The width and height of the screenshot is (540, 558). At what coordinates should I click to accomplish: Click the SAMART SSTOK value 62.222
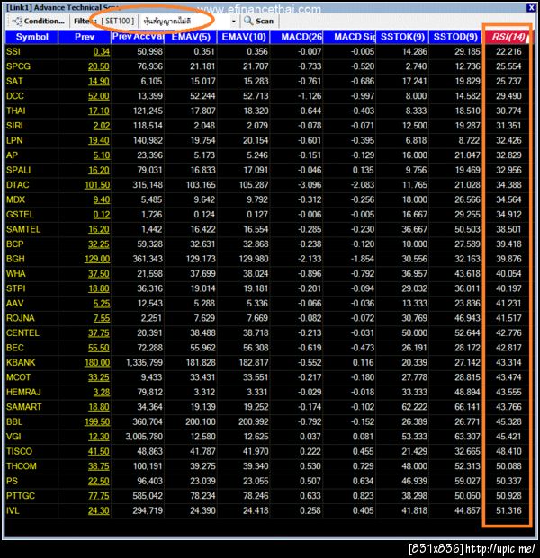pyautogui.click(x=414, y=407)
